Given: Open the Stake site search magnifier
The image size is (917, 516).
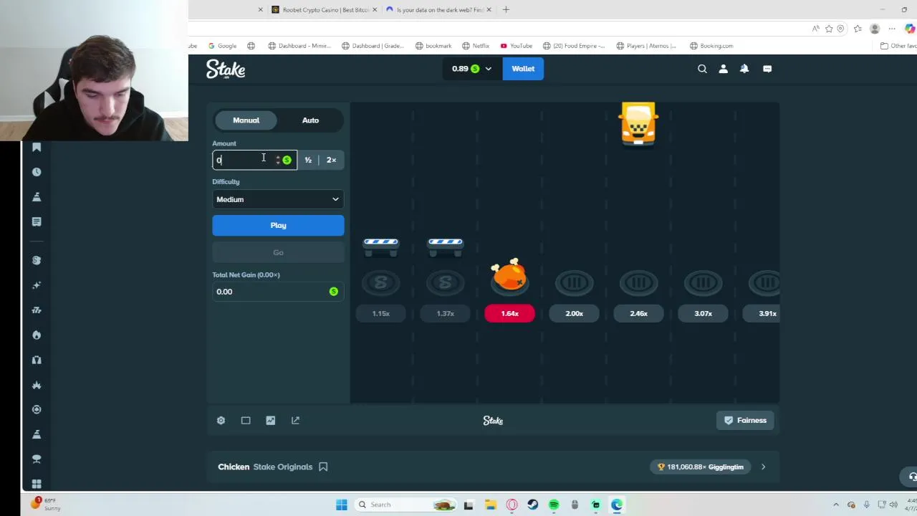Looking at the screenshot, I should [702, 69].
